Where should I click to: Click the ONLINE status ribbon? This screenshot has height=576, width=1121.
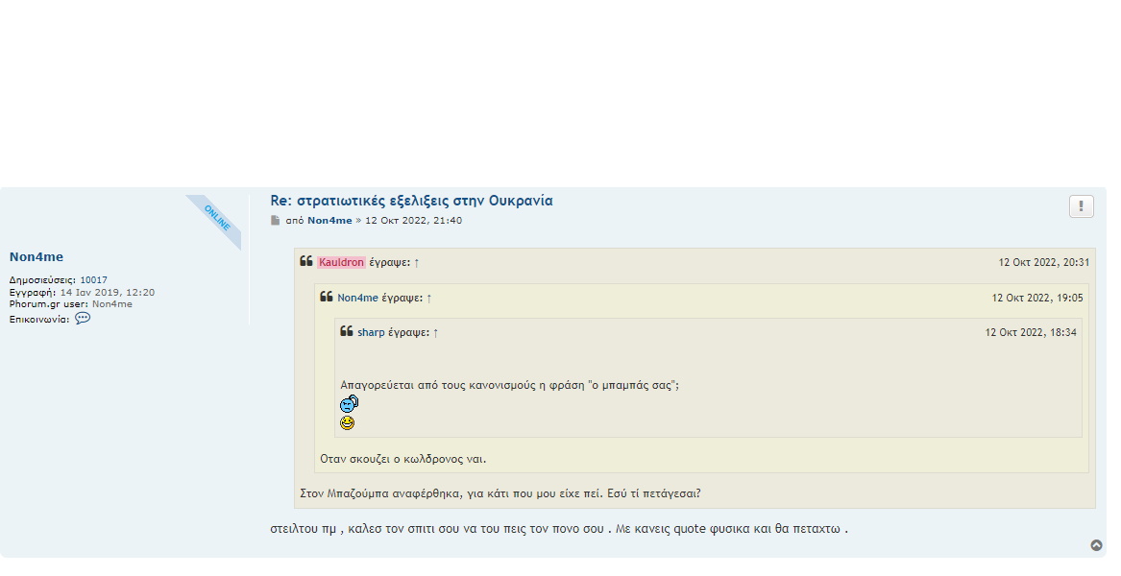(x=217, y=218)
